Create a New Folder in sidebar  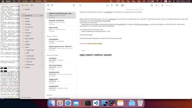coord(26,97)
